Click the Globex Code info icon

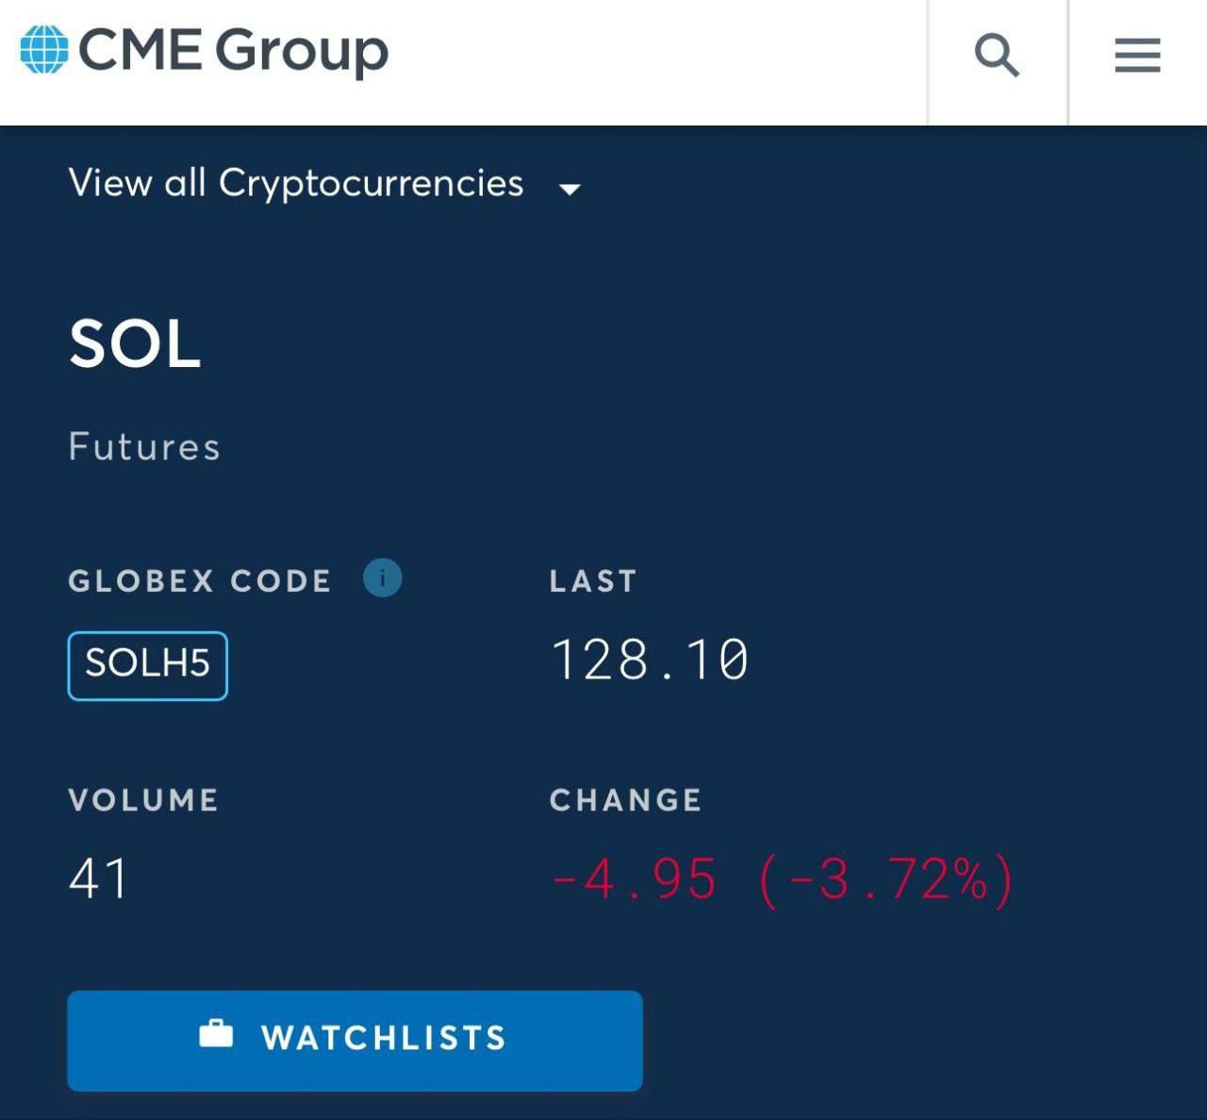click(x=382, y=577)
